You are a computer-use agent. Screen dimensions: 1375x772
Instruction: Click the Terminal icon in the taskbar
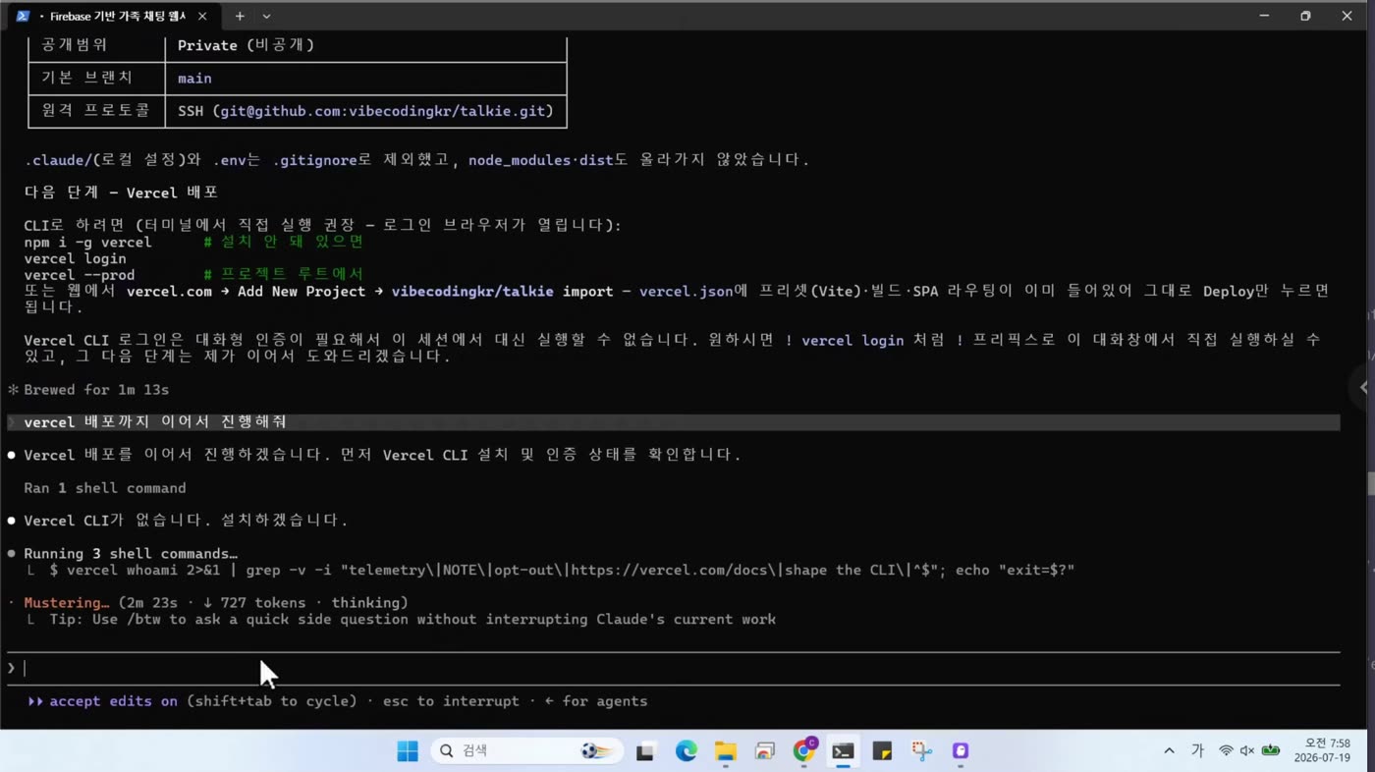click(843, 751)
